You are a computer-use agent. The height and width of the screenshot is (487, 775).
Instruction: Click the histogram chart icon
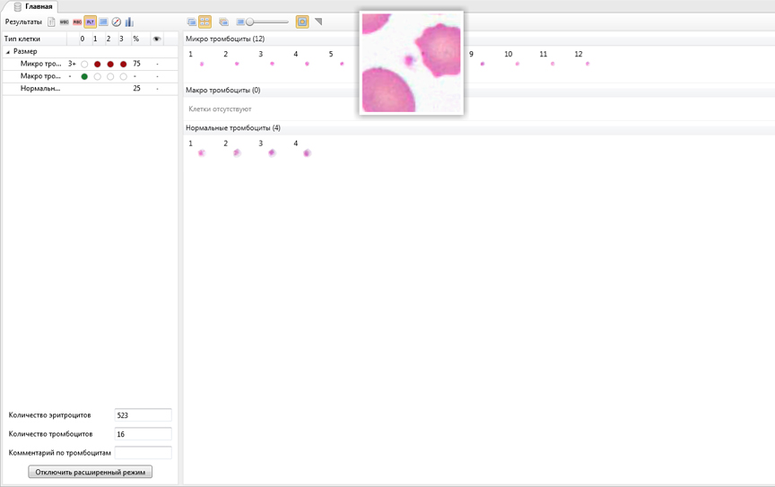pos(129,22)
